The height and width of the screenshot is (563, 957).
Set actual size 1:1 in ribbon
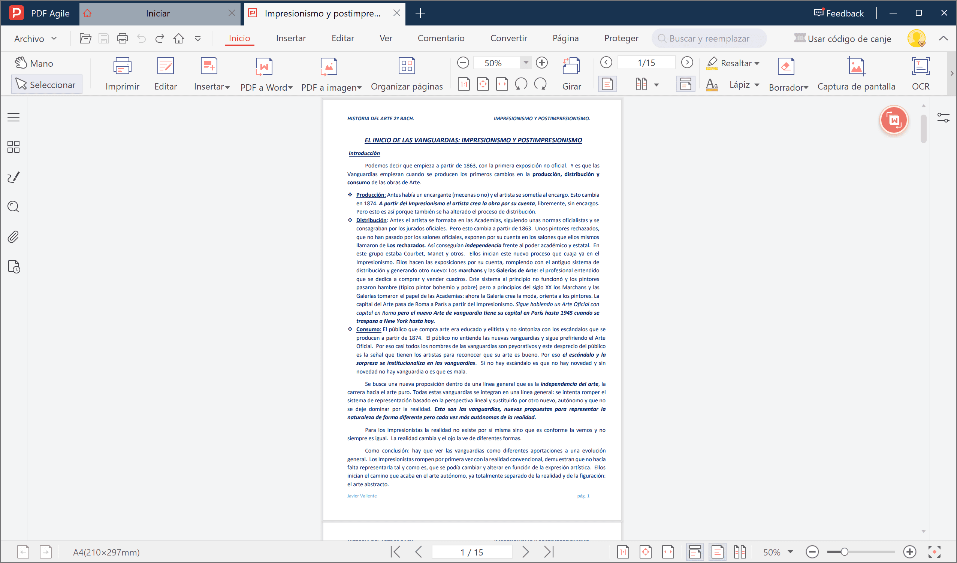click(x=464, y=84)
